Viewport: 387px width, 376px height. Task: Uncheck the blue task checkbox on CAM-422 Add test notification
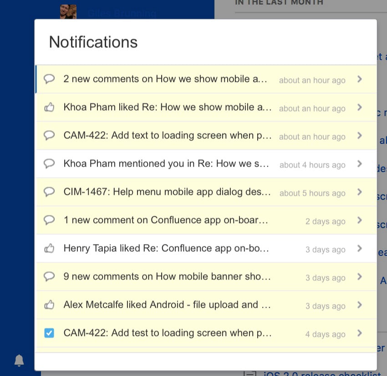(x=49, y=333)
